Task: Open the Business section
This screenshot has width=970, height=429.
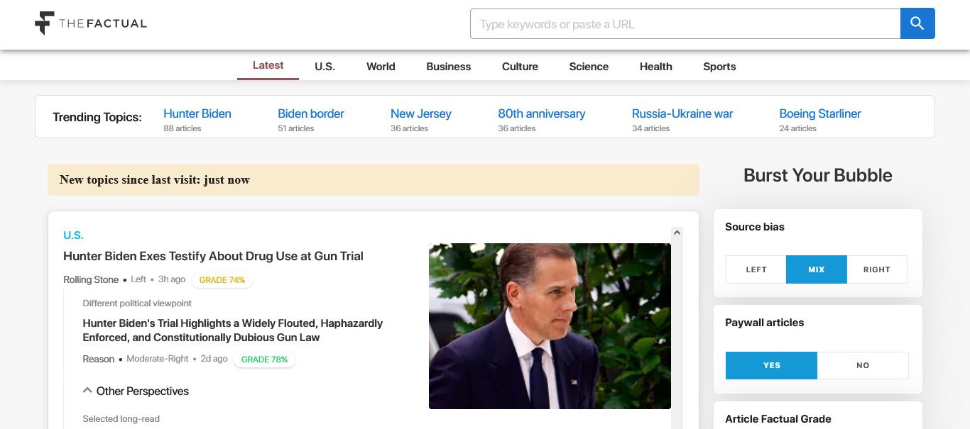Action: tap(448, 66)
